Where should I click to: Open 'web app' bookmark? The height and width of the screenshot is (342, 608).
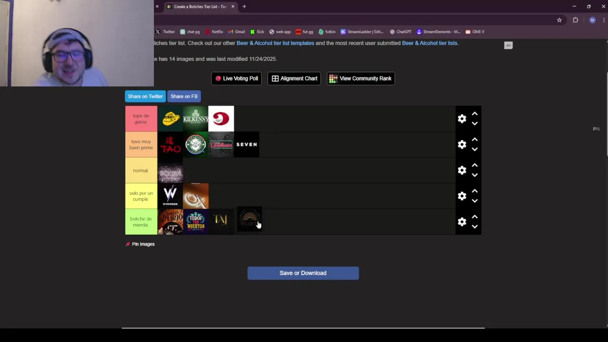(280, 32)
